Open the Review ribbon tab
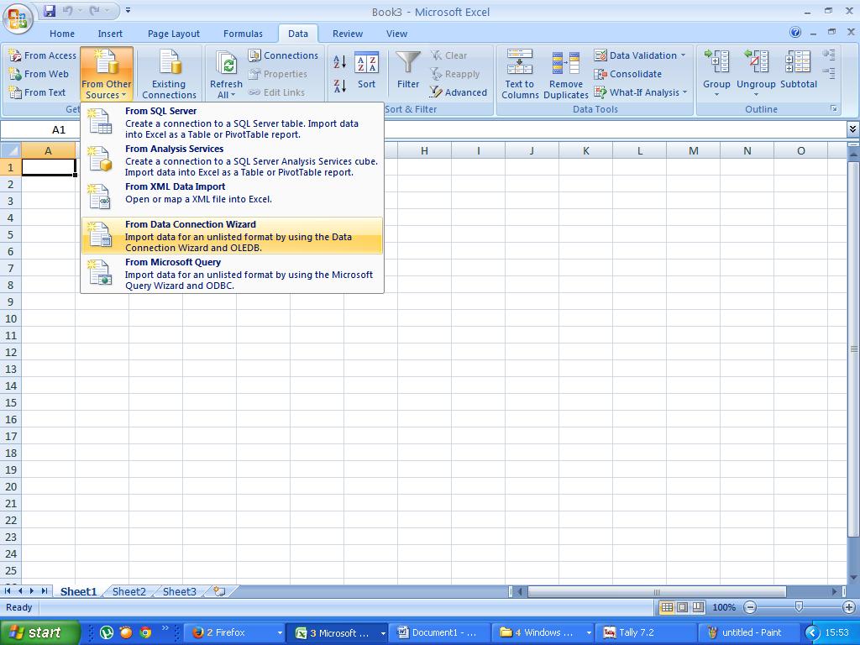 pos(347,34)
